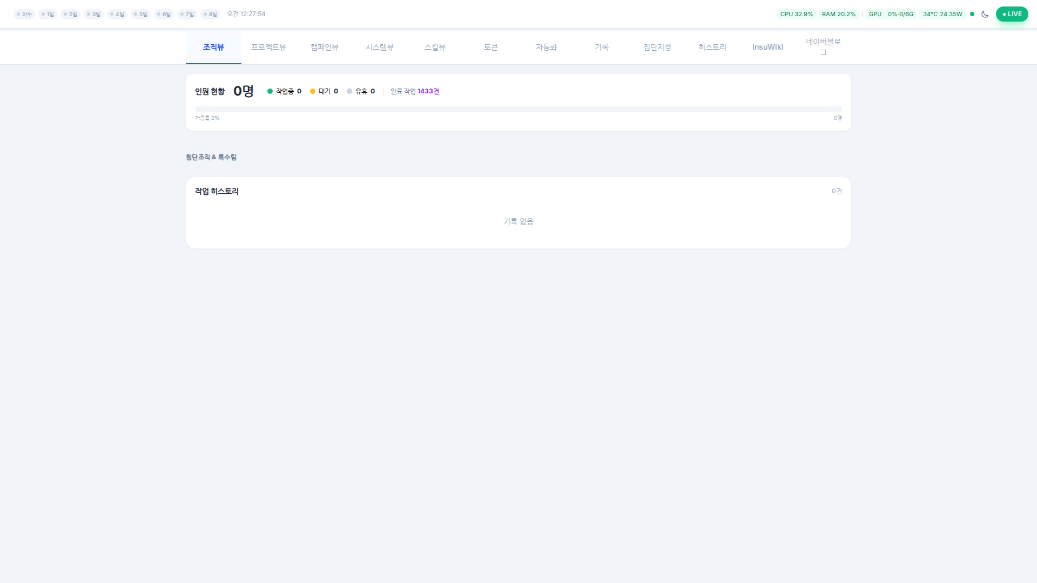Go to the 네이버블로그 tab
The image size is (1037, 583).
(823, 47)
